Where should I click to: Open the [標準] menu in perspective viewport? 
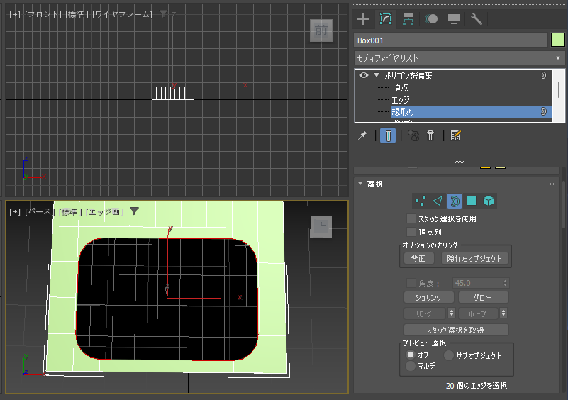coord(70,211)
